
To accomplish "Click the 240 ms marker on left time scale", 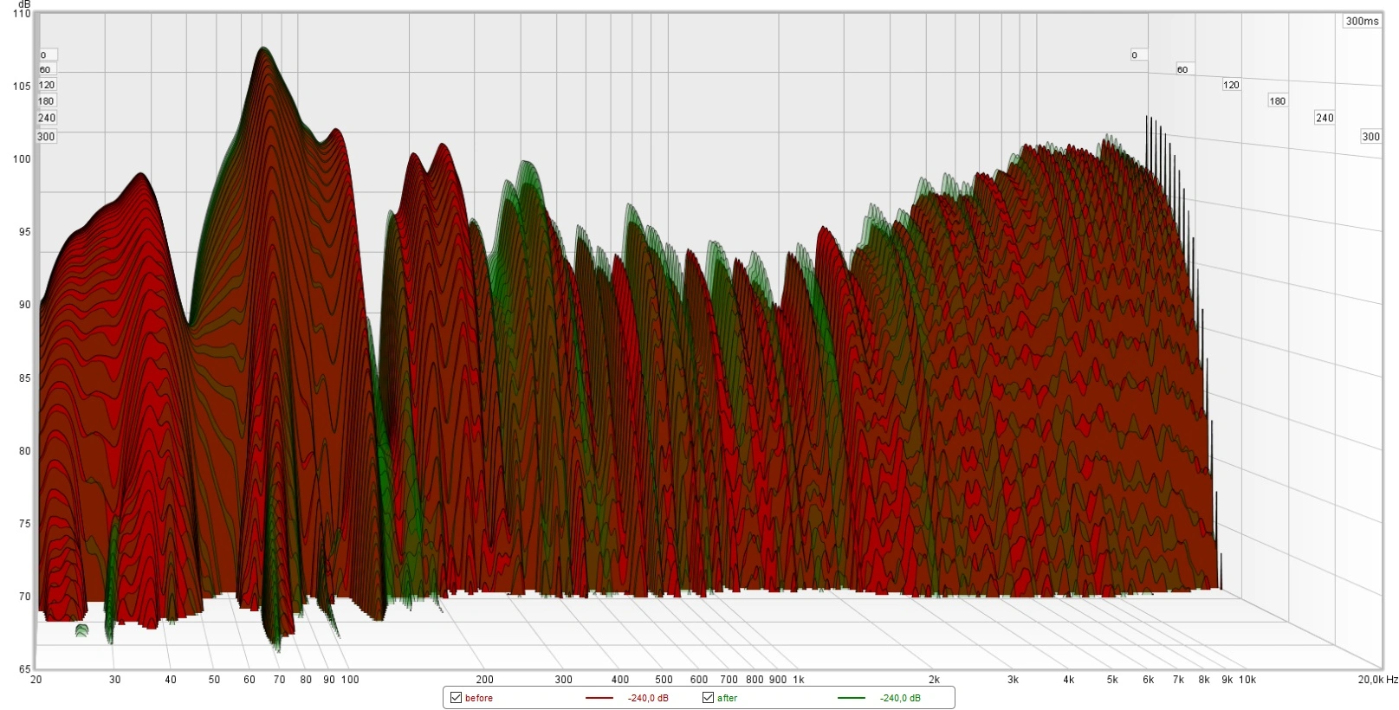I will 47,118.
